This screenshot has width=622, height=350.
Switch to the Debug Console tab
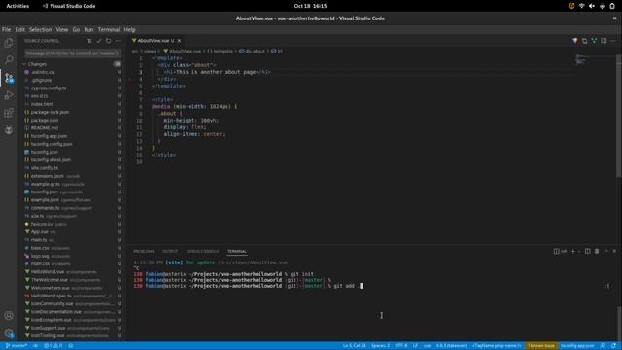point(203,251)
